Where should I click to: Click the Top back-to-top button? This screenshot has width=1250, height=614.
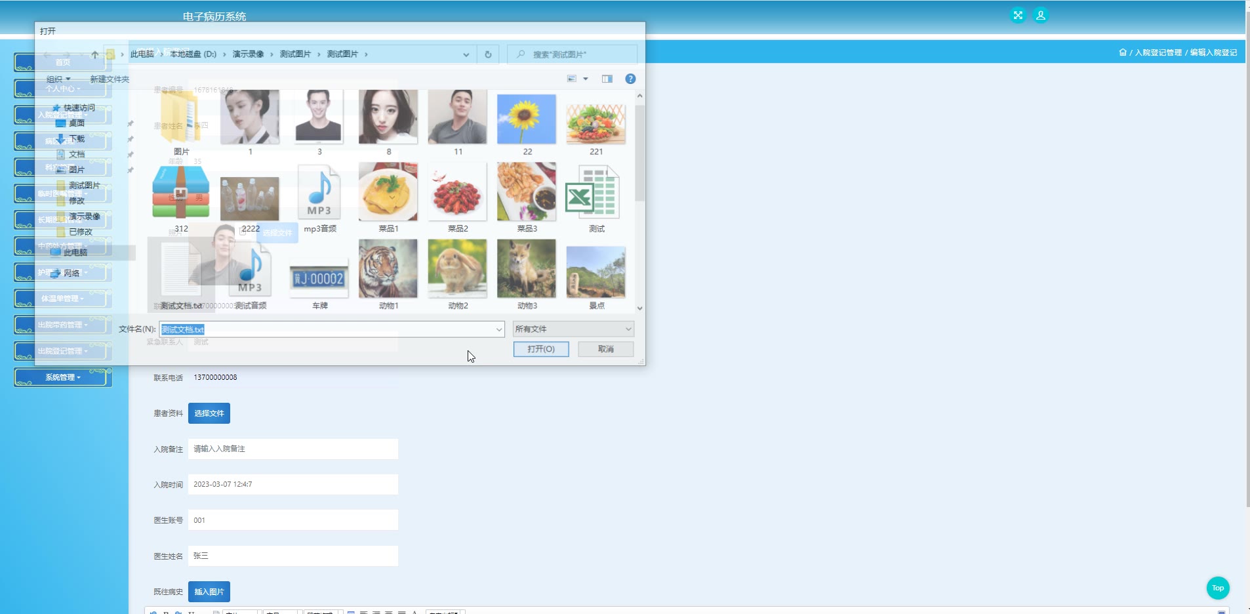1218,588
